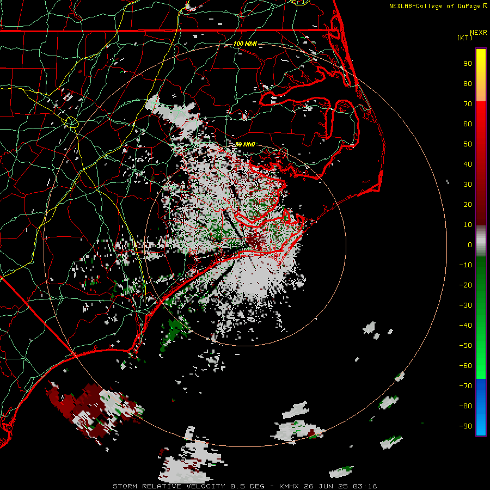Click the 100 NMI range ring label

click(244, 44)
